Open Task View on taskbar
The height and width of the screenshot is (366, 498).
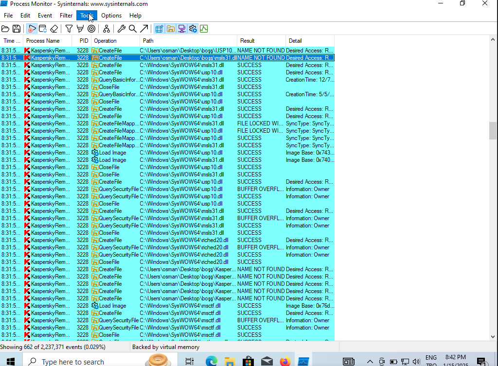[190, 362]
